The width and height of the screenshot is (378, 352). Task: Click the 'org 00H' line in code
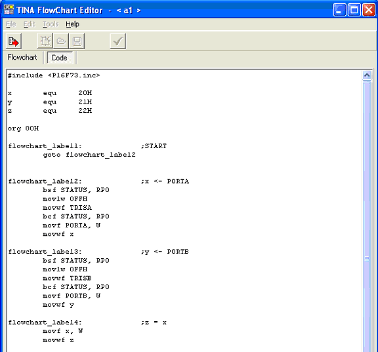point(23,128)
